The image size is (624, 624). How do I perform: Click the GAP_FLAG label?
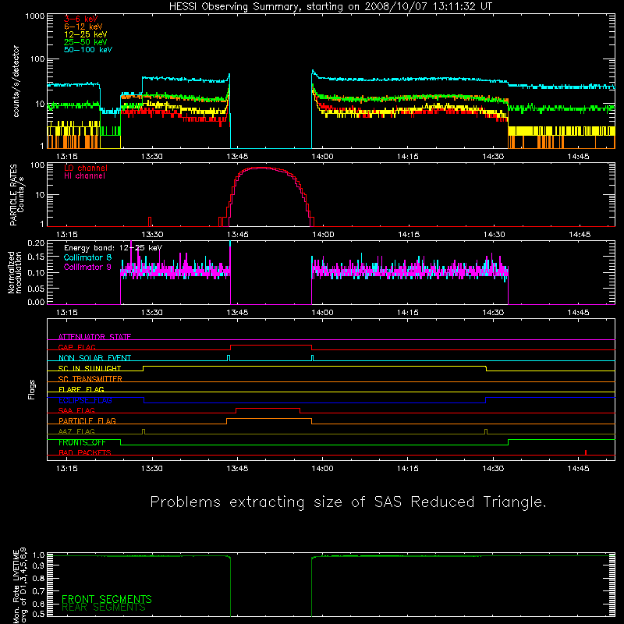76,347
